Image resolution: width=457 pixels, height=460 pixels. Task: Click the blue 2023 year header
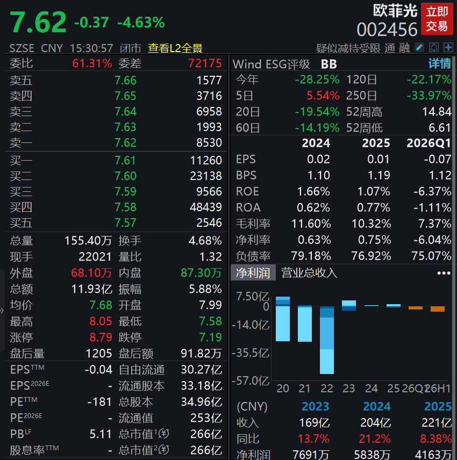pos(316,407)
